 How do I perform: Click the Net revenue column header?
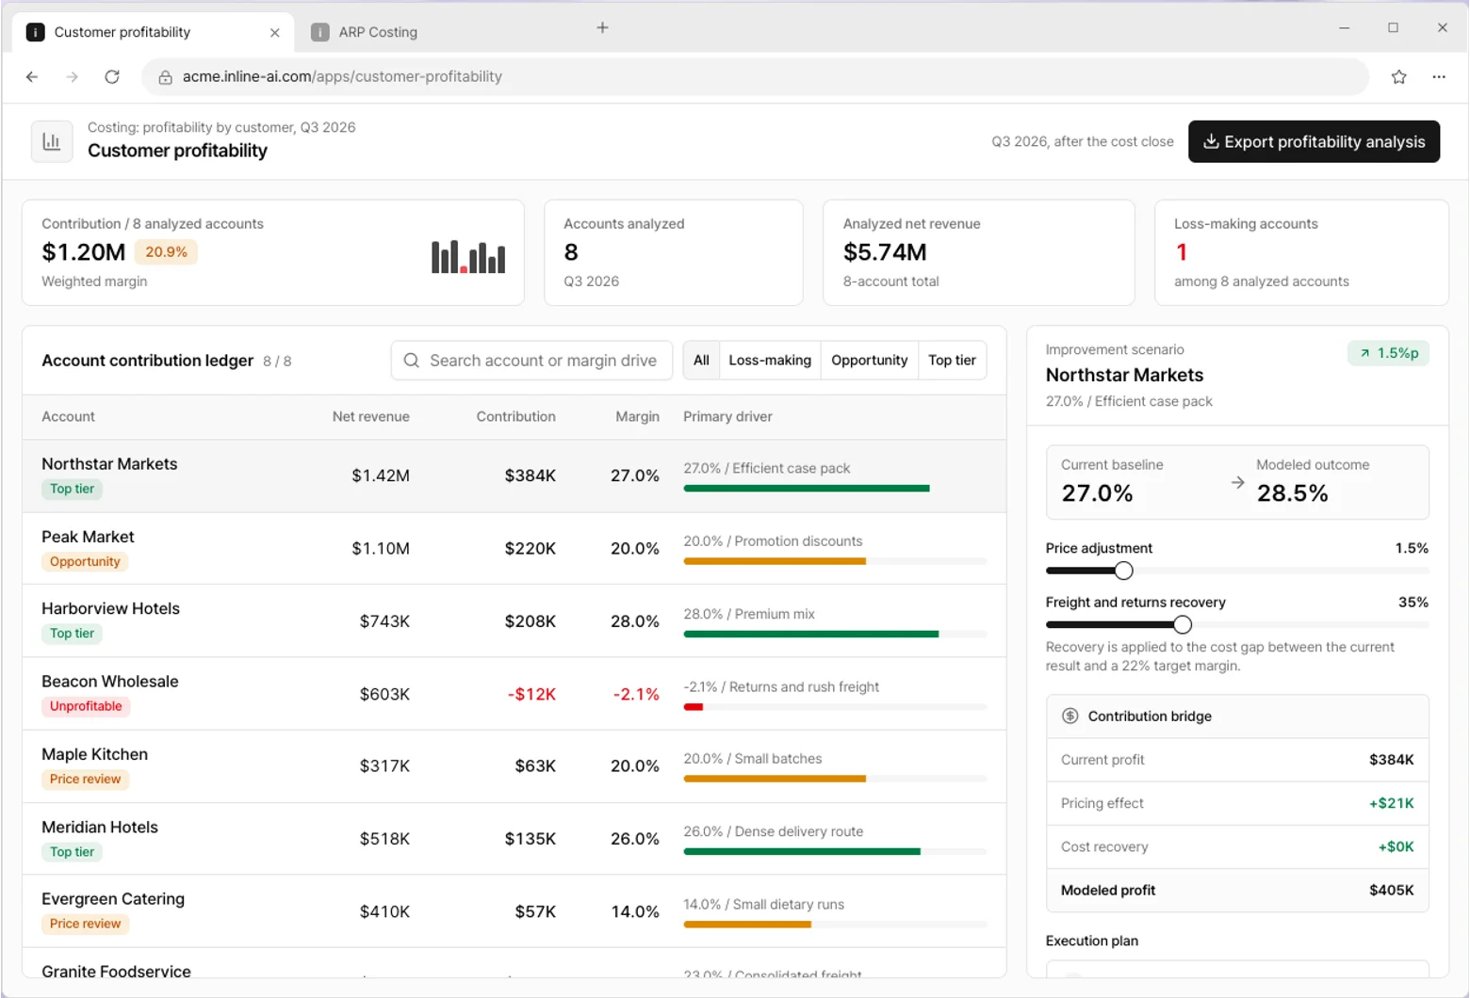pos(370,416)
